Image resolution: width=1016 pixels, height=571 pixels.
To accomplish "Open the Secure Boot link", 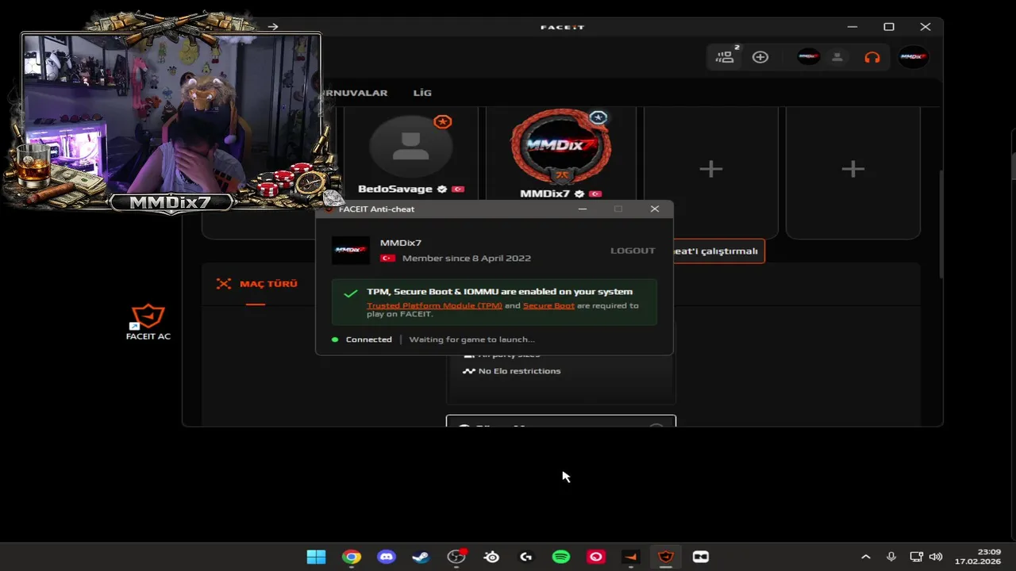I will [x=548, y=305].
